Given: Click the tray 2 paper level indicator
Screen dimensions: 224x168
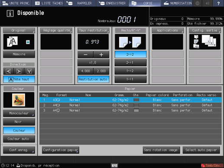Looking at the screenshot, I should click(136, 105).
